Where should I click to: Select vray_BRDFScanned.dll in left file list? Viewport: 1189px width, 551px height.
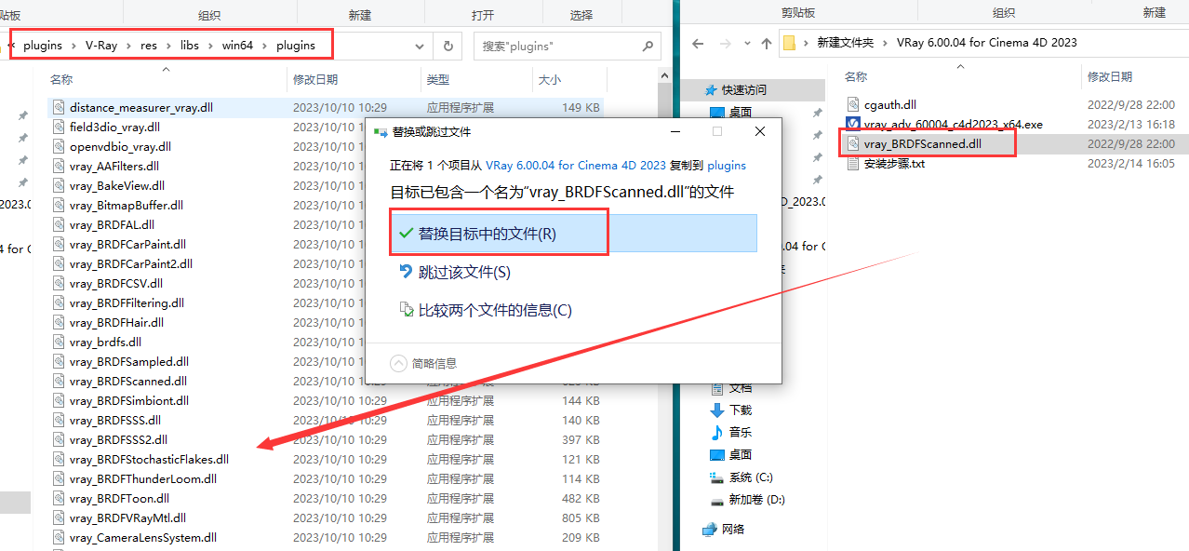point(127,381)
